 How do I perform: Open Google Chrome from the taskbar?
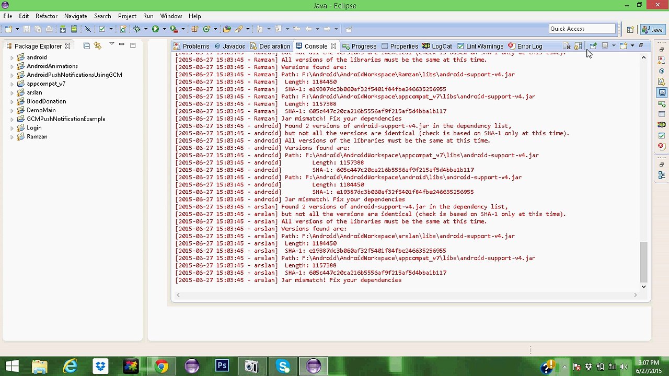click(162, 367)
